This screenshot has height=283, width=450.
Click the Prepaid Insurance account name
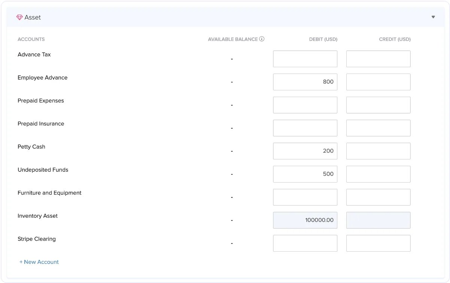41,124
